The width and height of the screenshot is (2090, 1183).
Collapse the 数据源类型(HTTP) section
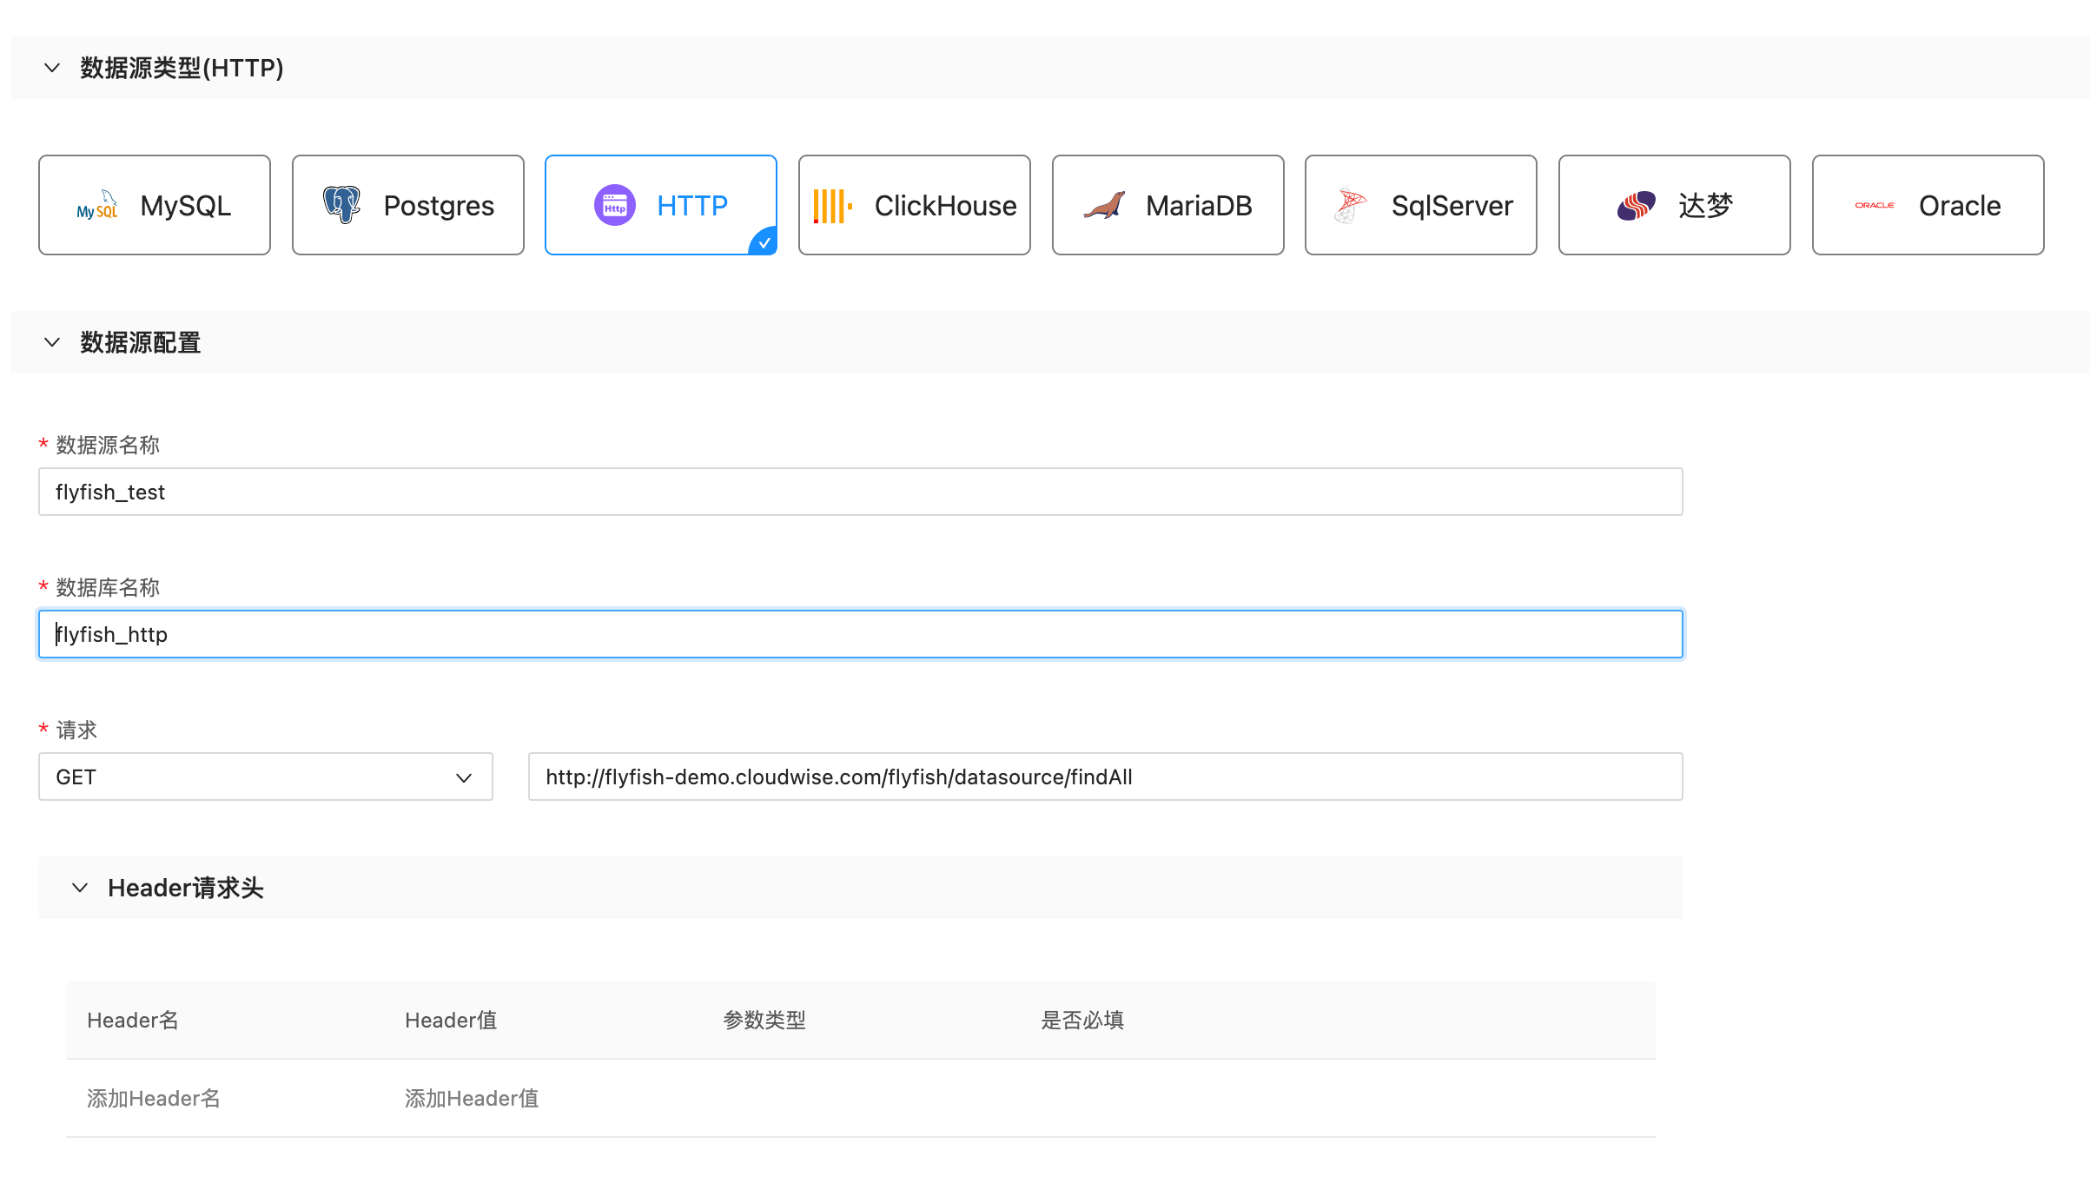click(52, 68)
